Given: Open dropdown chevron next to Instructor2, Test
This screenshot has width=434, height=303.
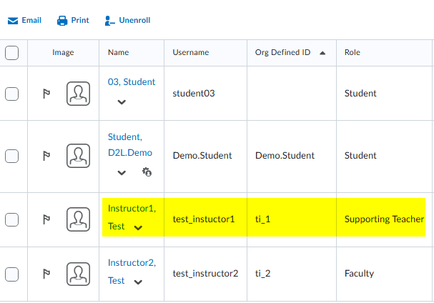Looking at the screenshot, I should coord(138,282).
